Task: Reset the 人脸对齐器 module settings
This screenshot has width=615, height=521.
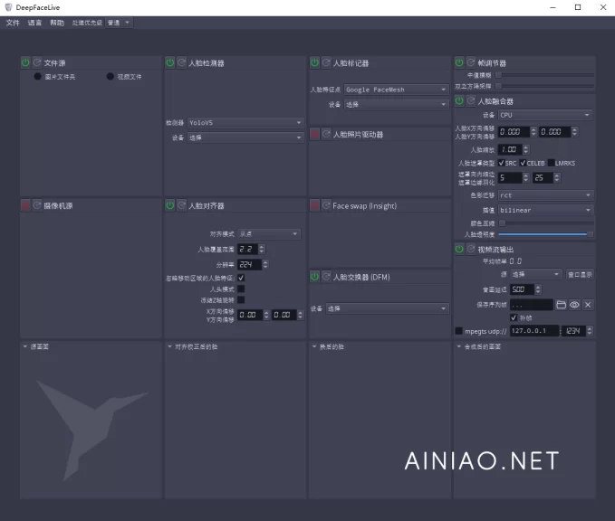Action: (181, 205)
